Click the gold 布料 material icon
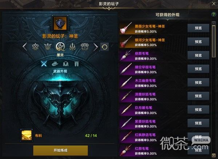Screen dimensions: 218x159 tap(27, 135)
